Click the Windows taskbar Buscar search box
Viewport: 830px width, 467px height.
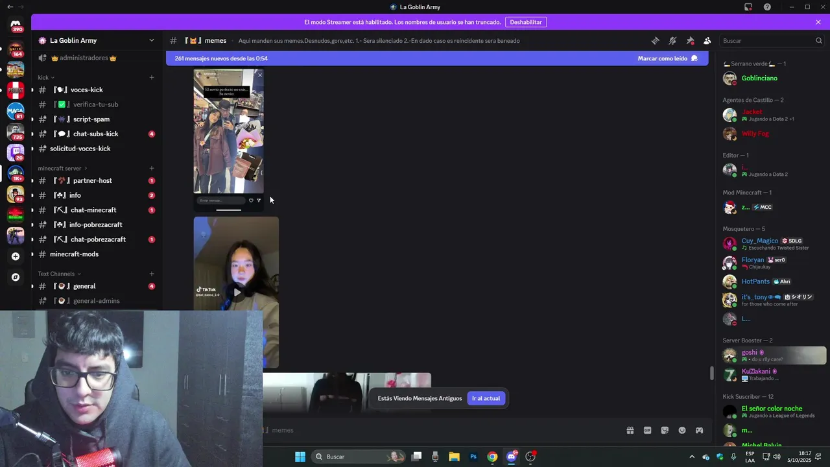click(359, 457)
